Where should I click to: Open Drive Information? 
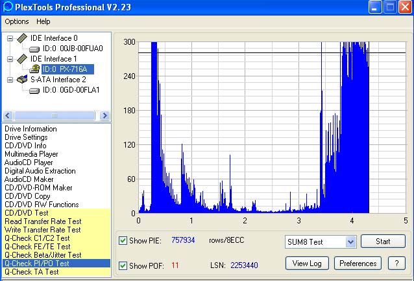30,129
